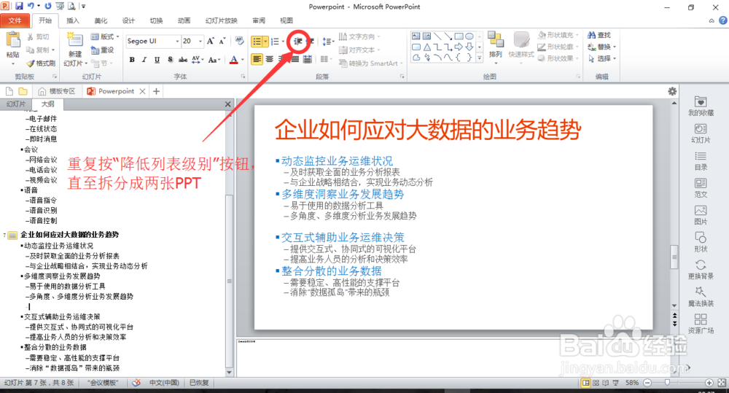The height and width of the screenshot is (393, 729).
Task: Select the triangle shape in shapes gallery
Action: point(426,47)
